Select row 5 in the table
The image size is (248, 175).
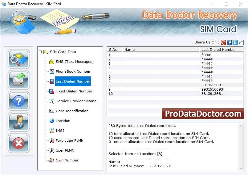[x=175, y=72]
